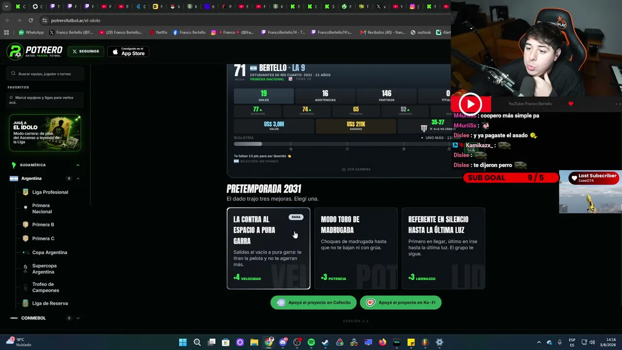Focus the Buscar equipo search field
This screenshot has height=350, width=622.
[46, 74]
